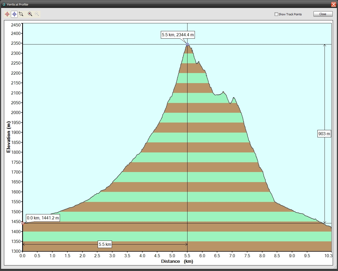Screen dimensions: 338x271
Task: Close the window with the red X
Action: pos(334,4)
